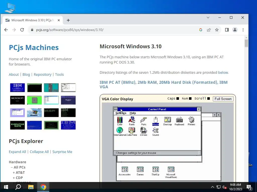Open the International globe icon

[x=120, y=131]
